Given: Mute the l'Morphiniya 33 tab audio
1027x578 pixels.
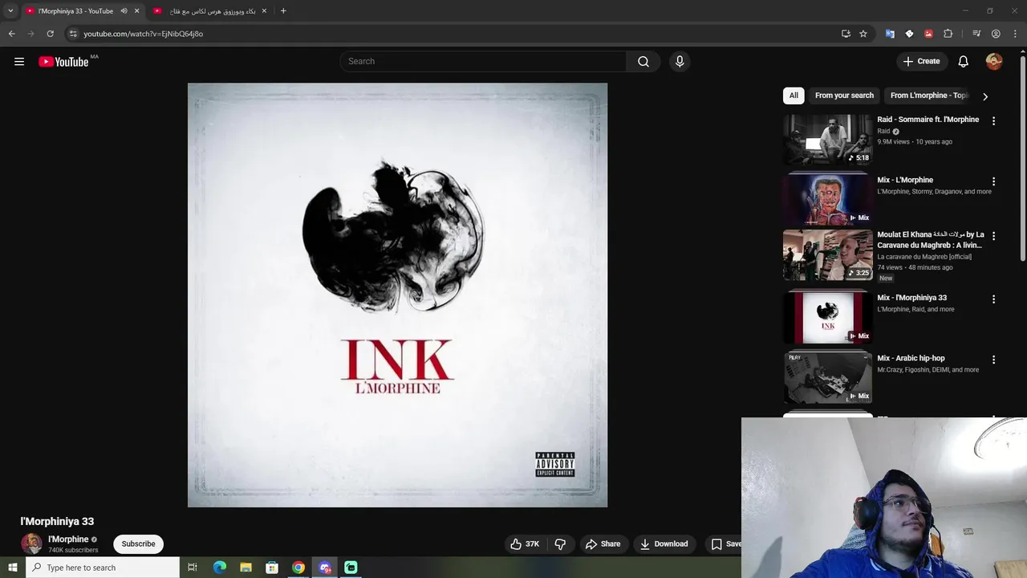Looking at the screenshot, I should pyautogui.click(x=124, y=11).
